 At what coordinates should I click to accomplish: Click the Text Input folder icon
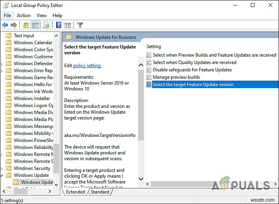coord(9,35)
